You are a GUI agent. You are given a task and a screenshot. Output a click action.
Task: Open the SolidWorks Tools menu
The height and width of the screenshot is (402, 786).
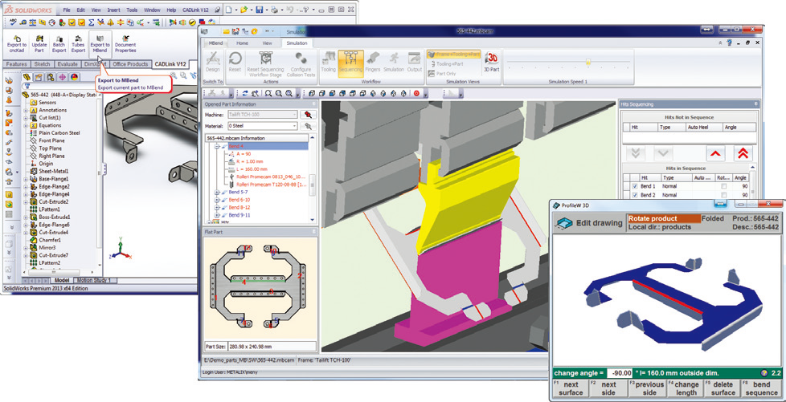(x=132, y=10)
